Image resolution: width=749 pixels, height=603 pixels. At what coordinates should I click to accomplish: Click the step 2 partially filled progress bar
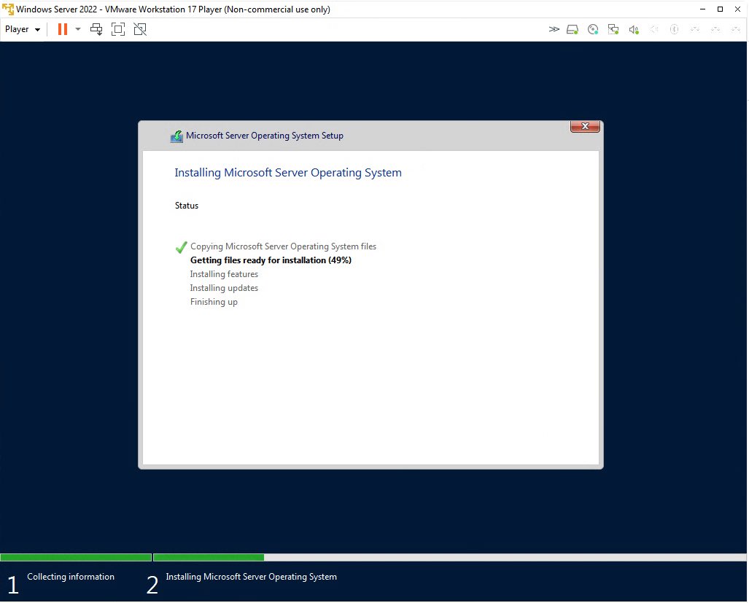click(x=449, y=557)
